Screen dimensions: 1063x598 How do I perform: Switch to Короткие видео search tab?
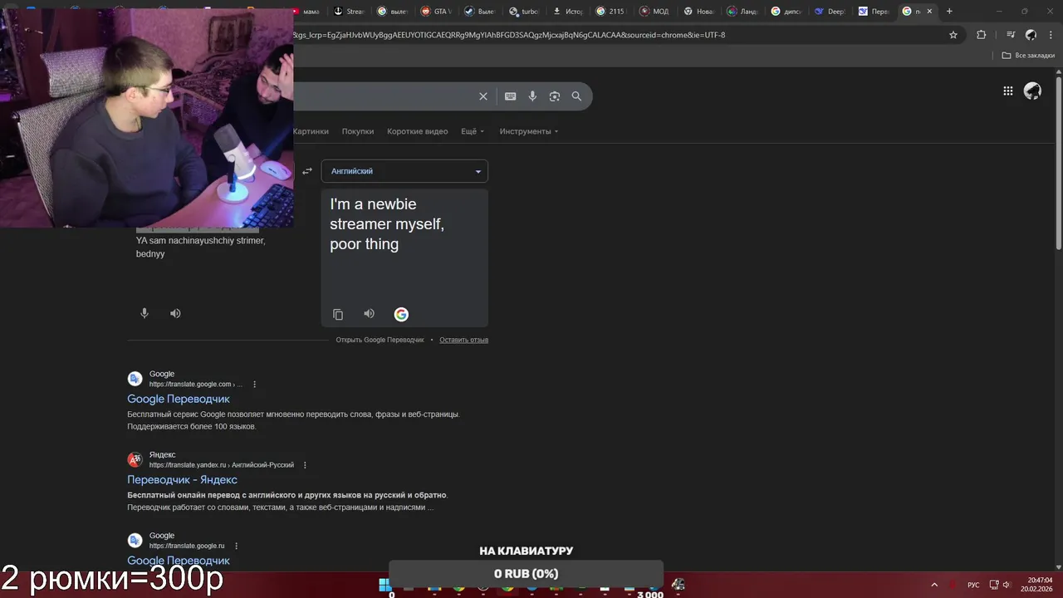pos(418,131)
